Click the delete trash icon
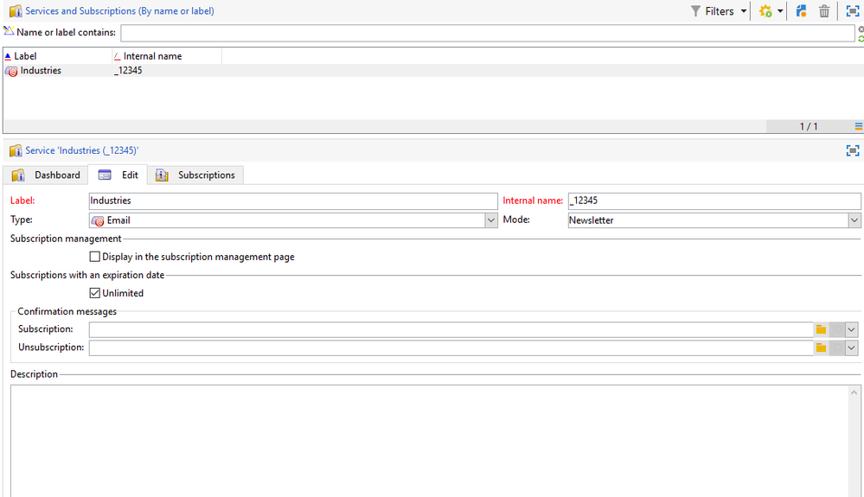 pyautogui.click(x=823, y=11)
